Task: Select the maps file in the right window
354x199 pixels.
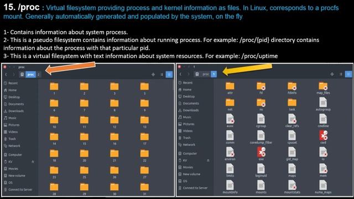Action: [292, 169]
